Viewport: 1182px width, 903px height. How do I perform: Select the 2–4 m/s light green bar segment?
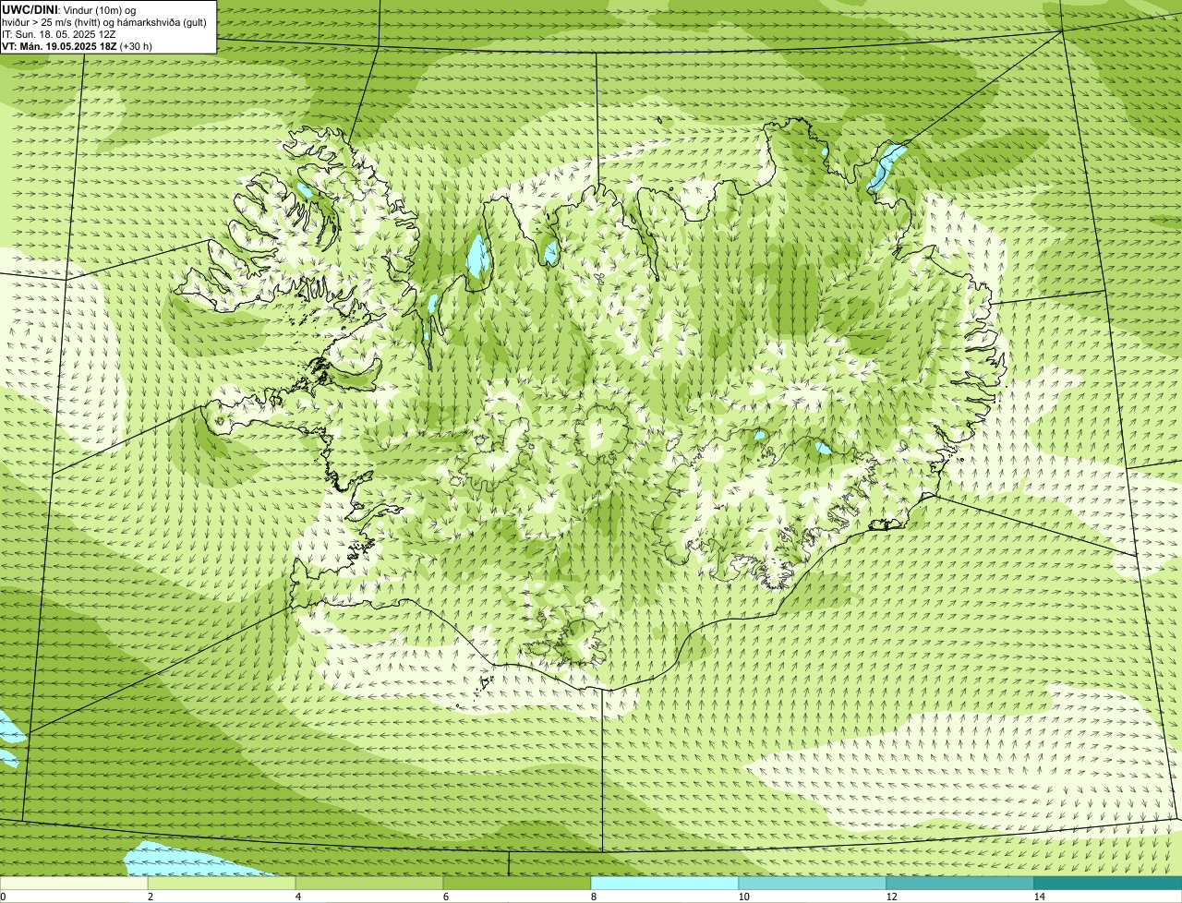click(x=222, y=883)
